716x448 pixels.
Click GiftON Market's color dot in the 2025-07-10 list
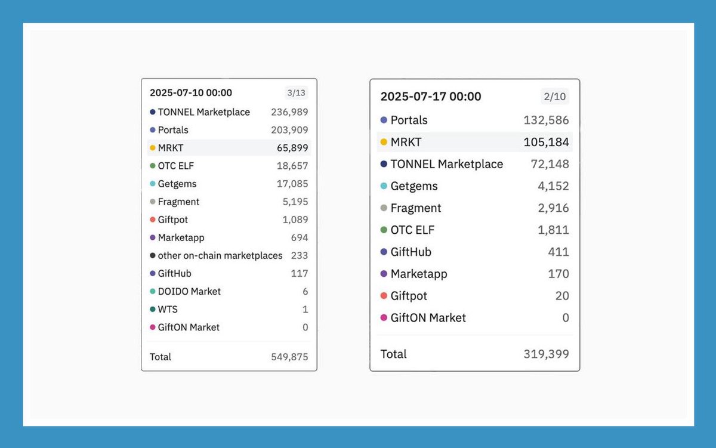pyautogui.click(x=153, y=327)
